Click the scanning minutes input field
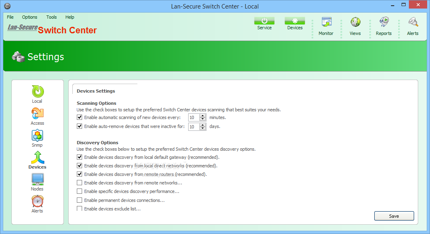 coord(194,117)
